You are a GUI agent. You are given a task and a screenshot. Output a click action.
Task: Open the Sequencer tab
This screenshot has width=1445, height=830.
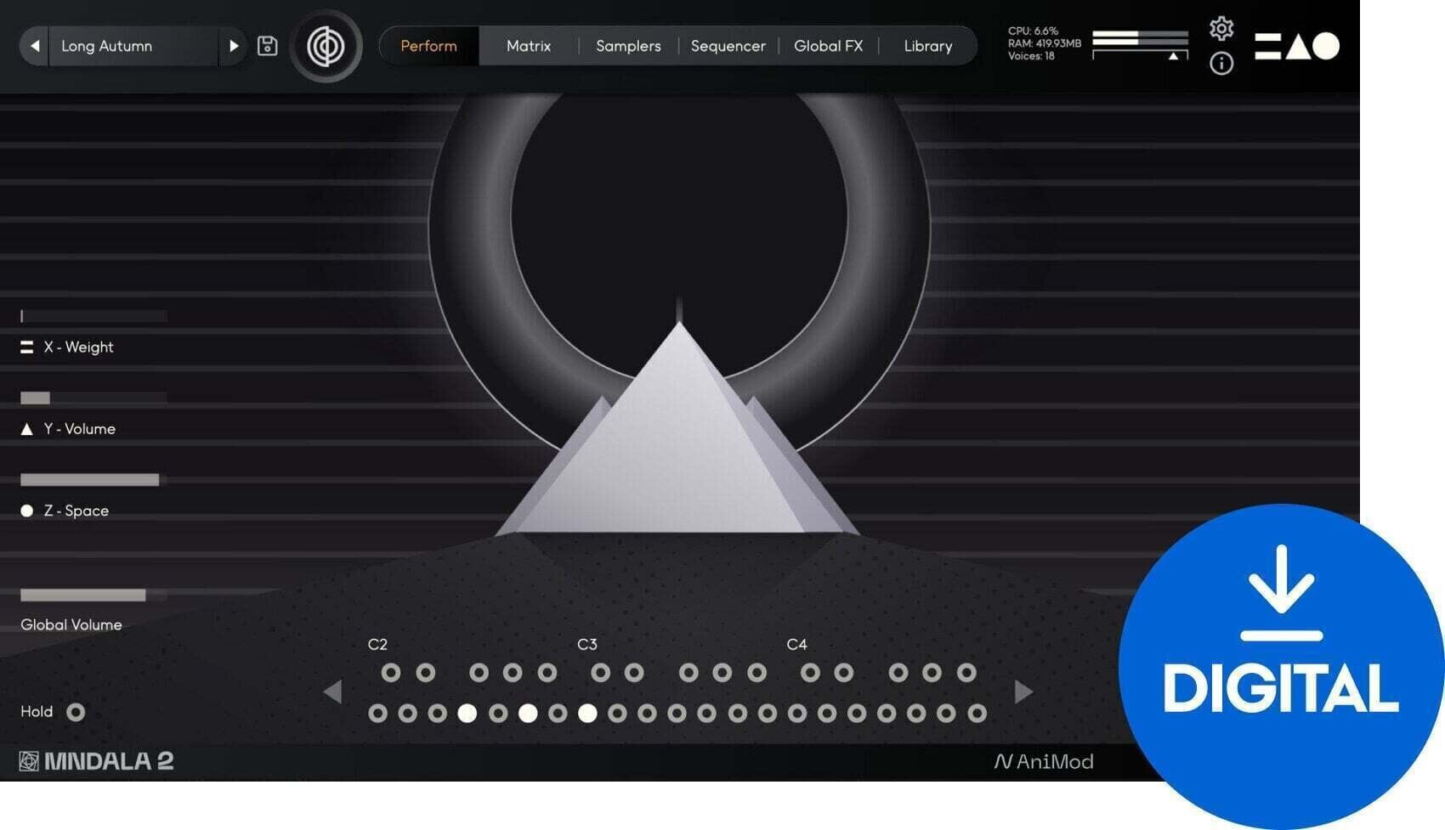tap(728, 46)
